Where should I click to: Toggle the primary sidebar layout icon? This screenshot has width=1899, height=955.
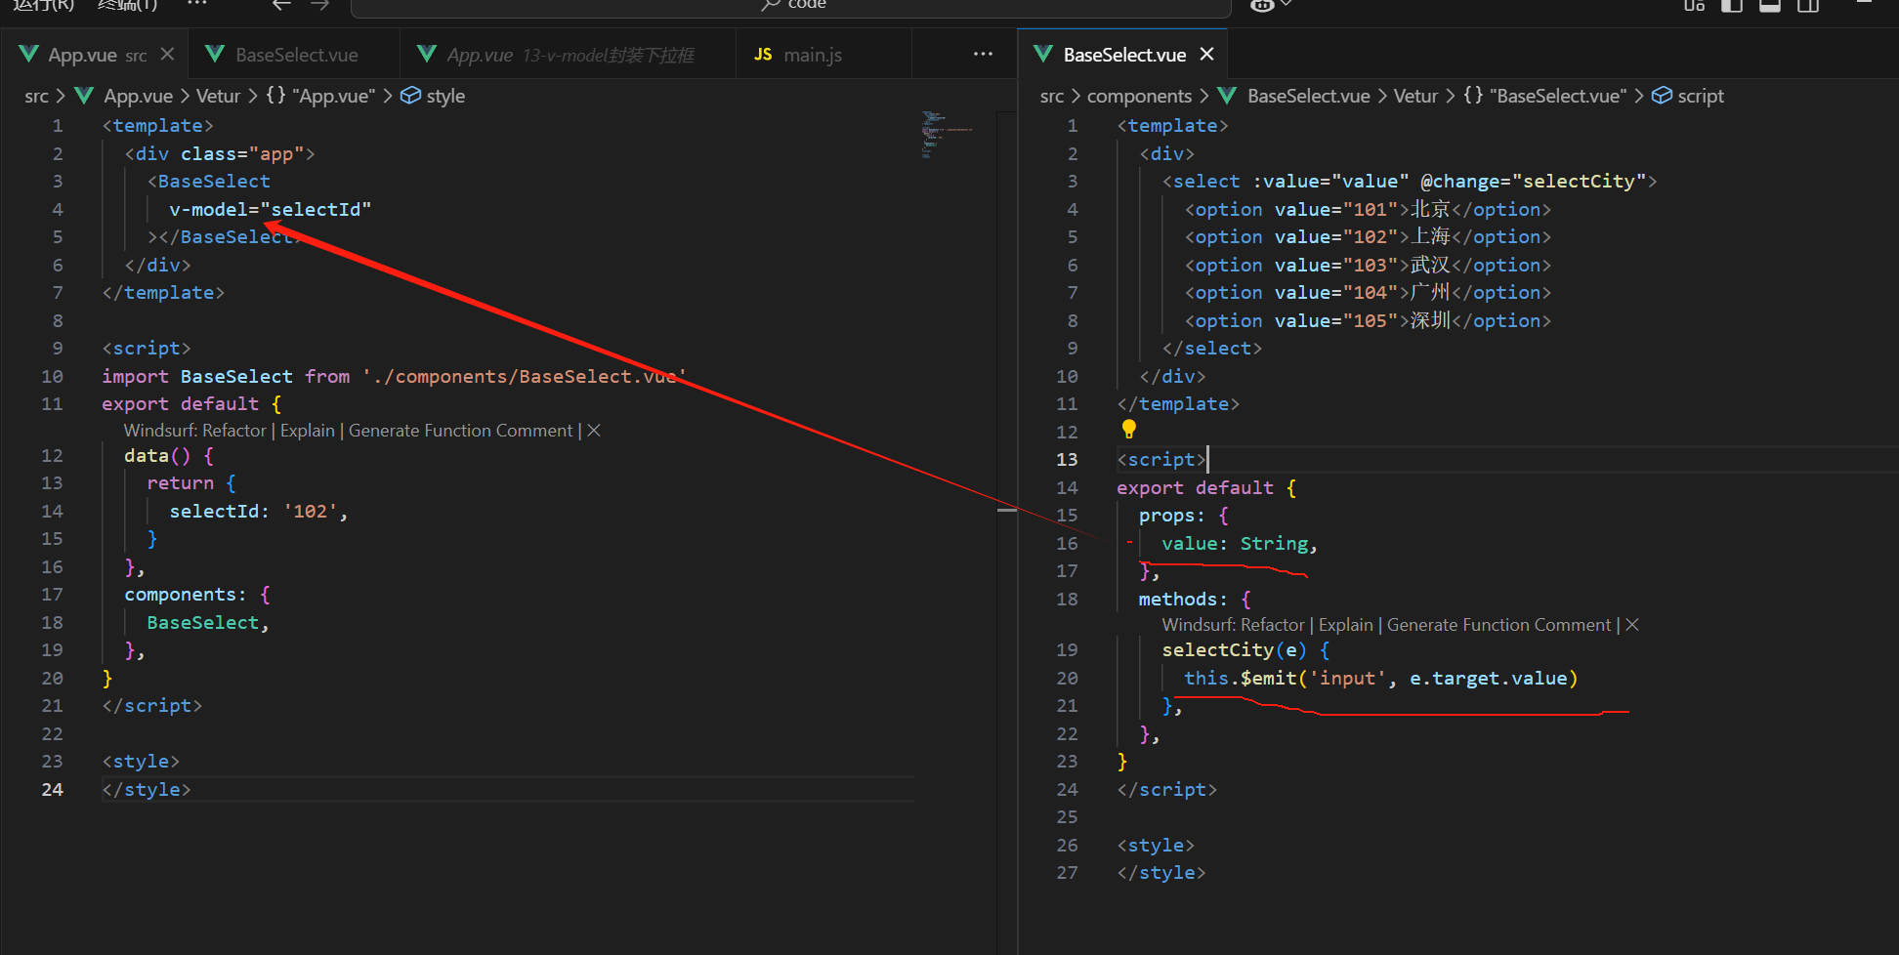(x=1732, y=5)
